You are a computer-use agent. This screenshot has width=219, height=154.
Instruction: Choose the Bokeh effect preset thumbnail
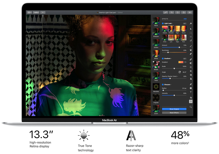tap(156, 65)
